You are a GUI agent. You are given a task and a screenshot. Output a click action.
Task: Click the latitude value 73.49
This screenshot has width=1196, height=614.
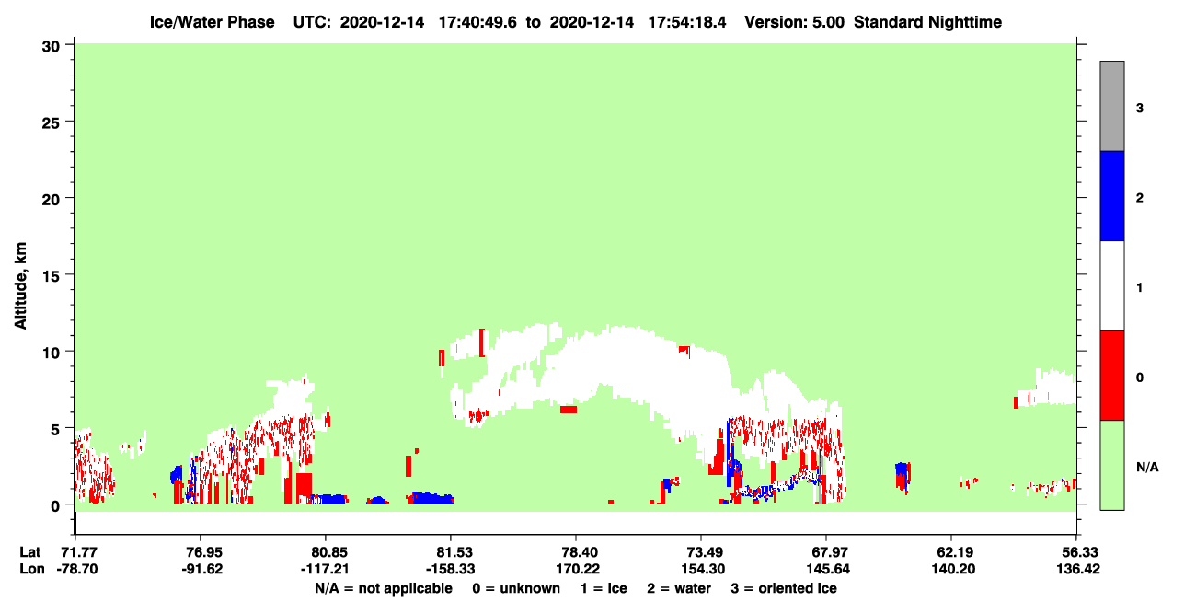point(701,552)
